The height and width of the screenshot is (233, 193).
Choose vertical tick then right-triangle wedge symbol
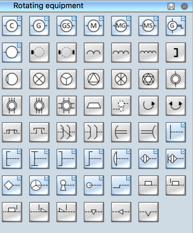click(39, 212)
